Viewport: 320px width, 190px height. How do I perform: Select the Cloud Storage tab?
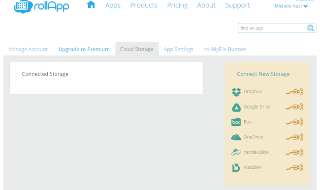pos(137,49)
